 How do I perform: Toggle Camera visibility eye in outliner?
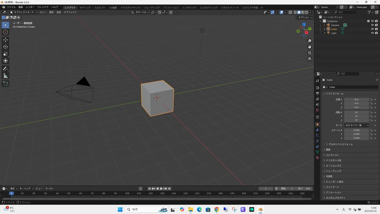(x=372, y=25)
